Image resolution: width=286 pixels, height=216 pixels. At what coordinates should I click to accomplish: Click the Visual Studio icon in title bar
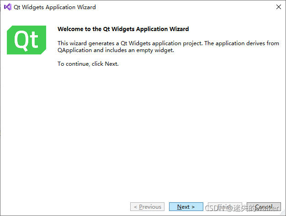tap(8, 7)
